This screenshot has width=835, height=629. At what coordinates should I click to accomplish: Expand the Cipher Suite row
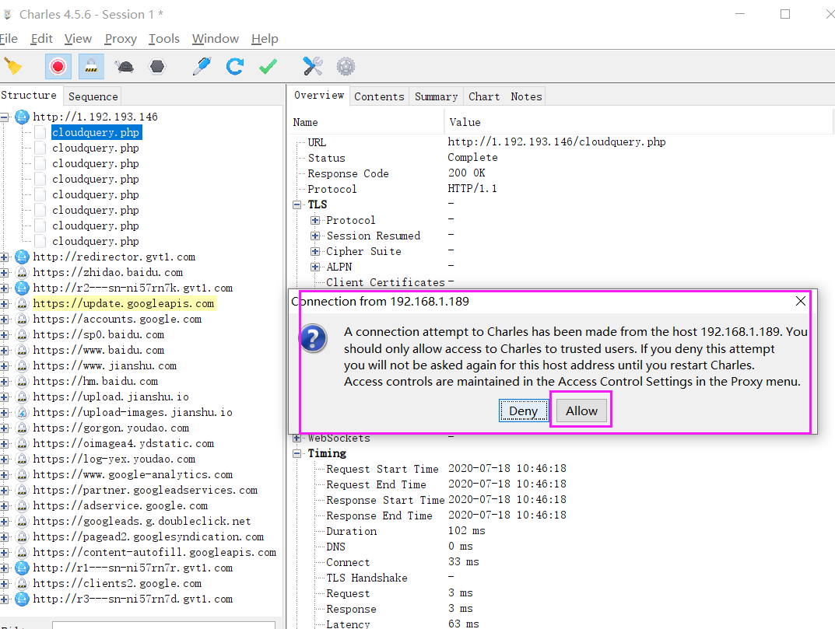click(315, 251)
